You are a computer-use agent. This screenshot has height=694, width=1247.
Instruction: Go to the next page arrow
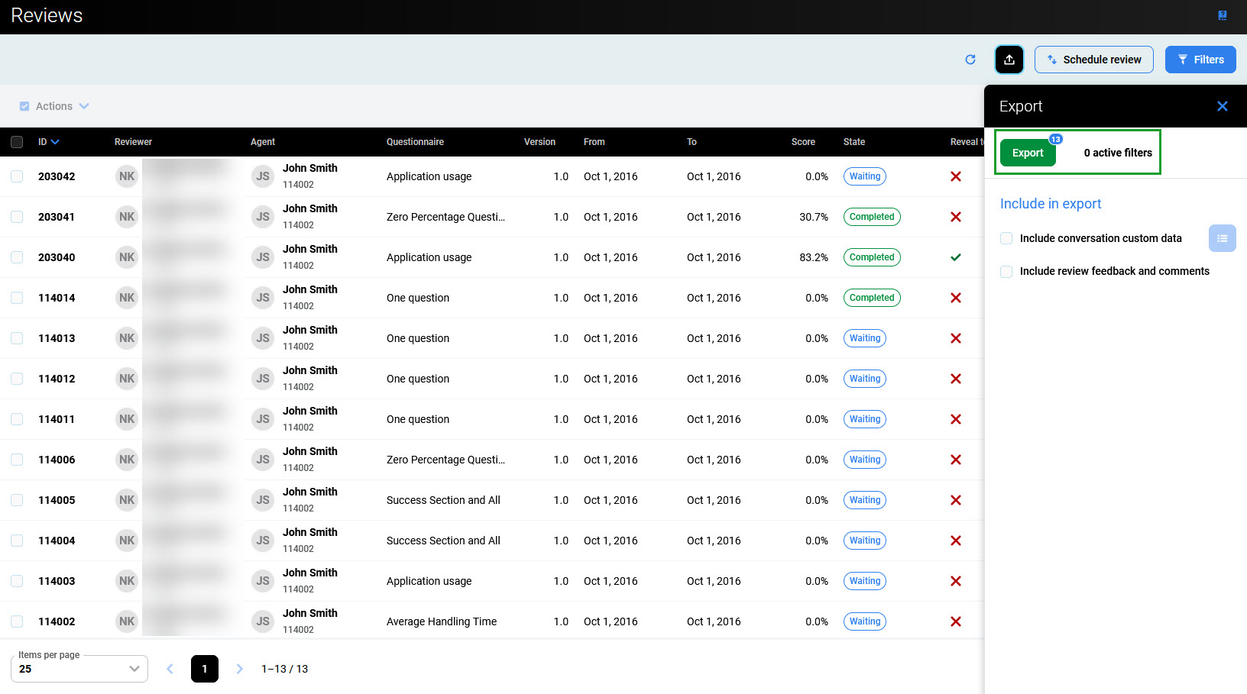click(x=239, y=669)
